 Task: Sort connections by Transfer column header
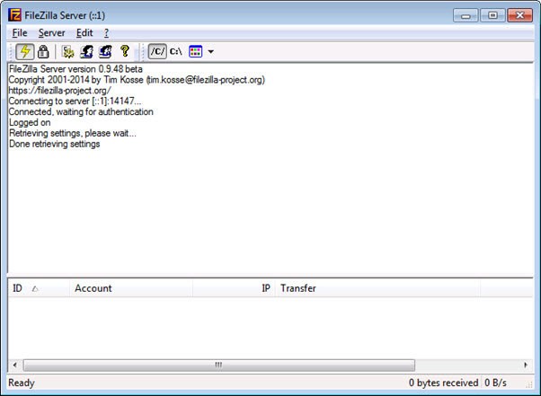[377, 288]
